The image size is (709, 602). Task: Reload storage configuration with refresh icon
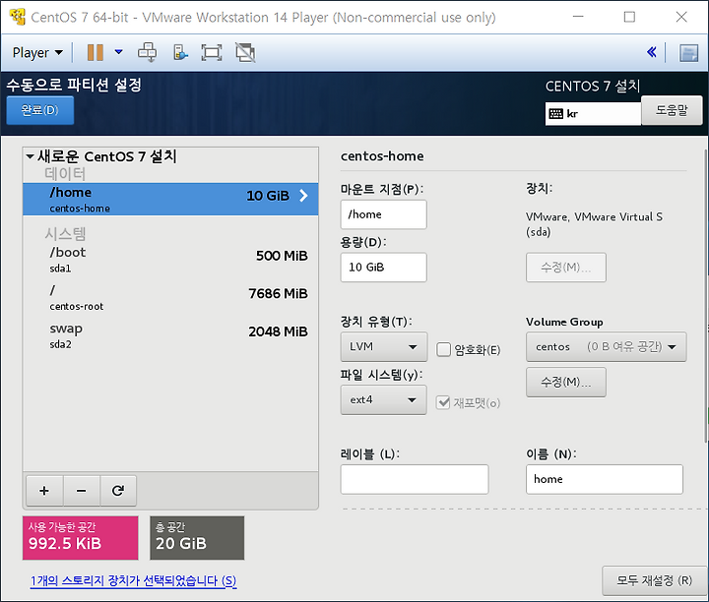118,491
